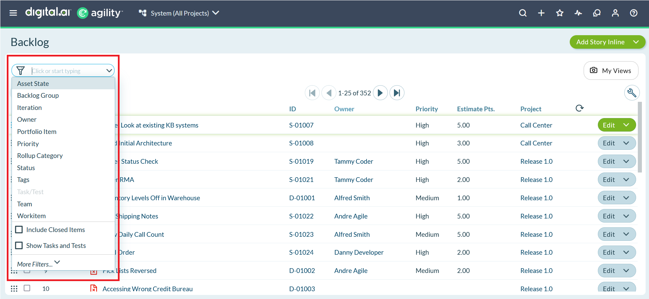Select Status filter option

click(63, 168)
